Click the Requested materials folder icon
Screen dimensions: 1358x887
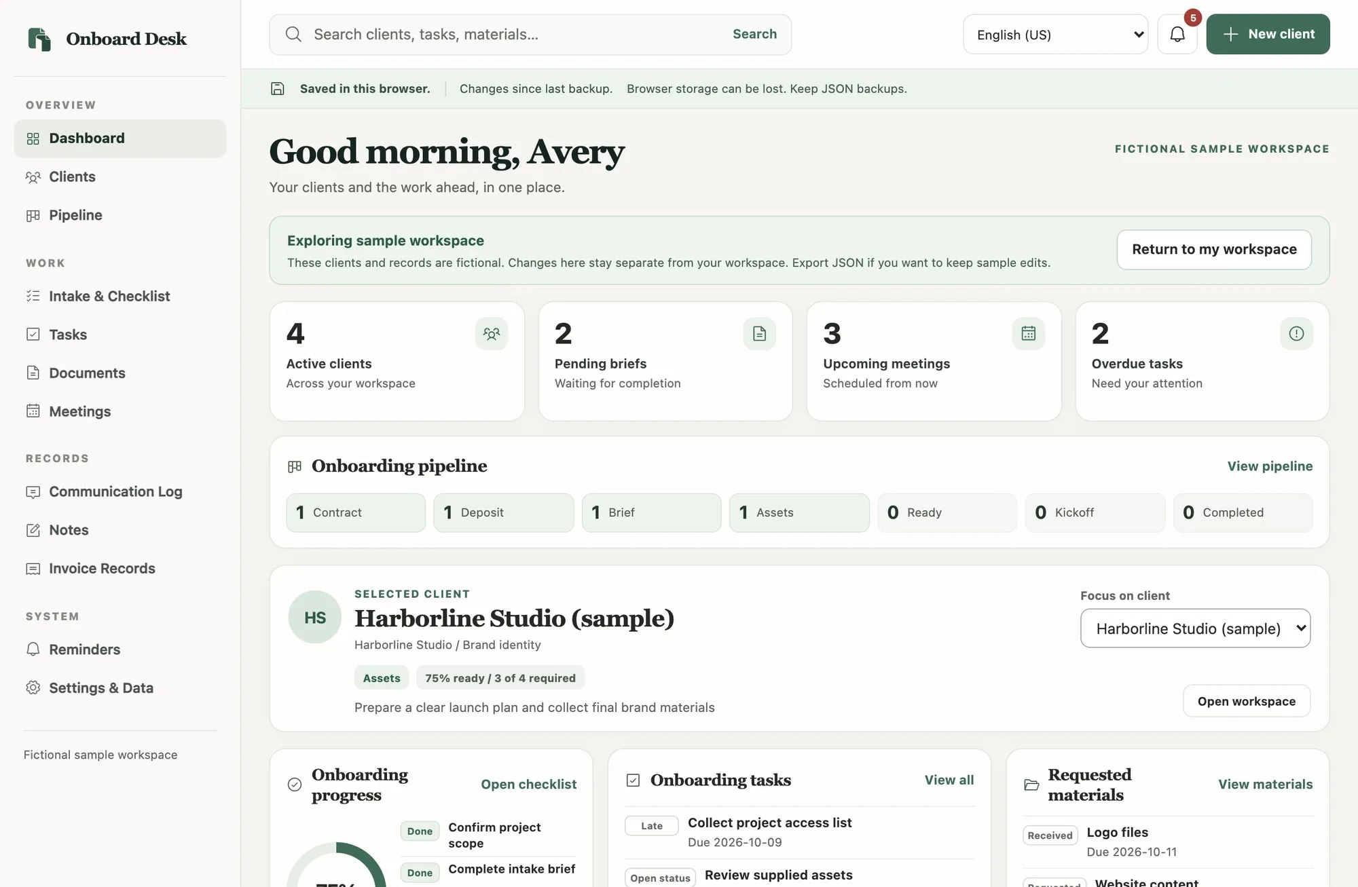point(1031,785)
